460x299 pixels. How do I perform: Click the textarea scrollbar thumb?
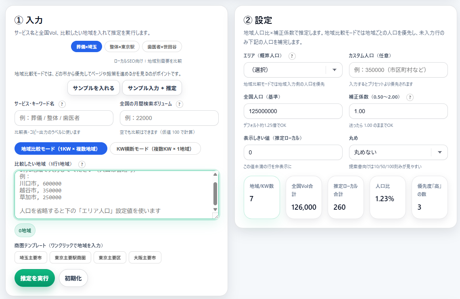[215, 194]
